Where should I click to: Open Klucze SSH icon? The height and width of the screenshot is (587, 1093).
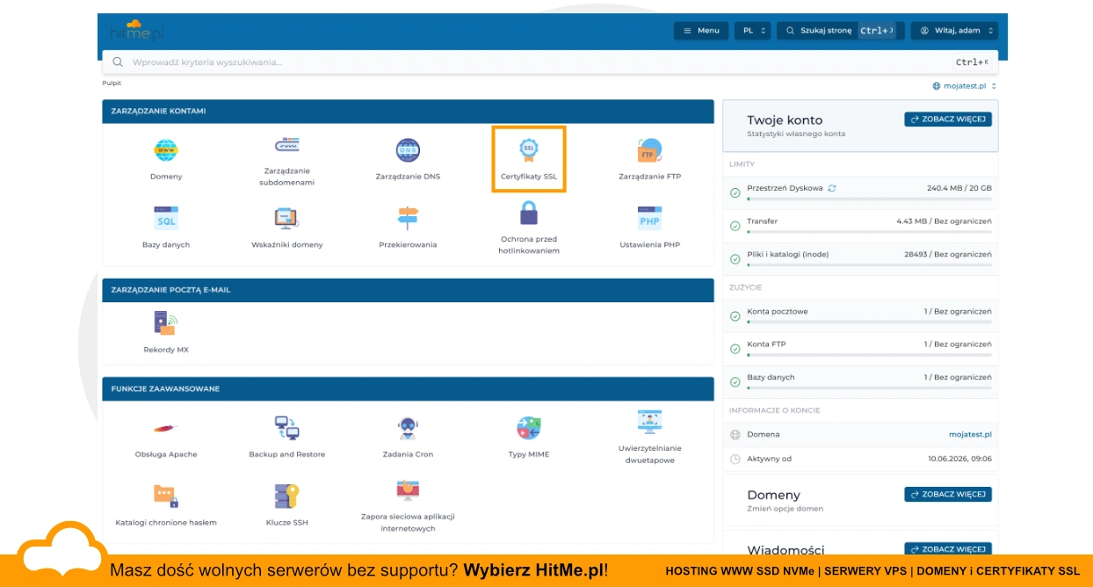pos(286,496)
